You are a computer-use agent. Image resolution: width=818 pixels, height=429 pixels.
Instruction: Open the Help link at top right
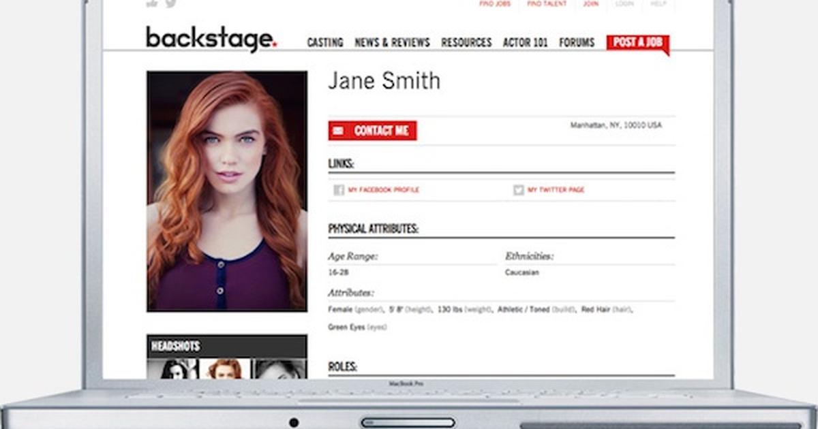pos(656,3)
